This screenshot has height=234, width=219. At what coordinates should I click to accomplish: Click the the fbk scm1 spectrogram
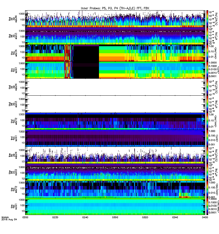115,207
